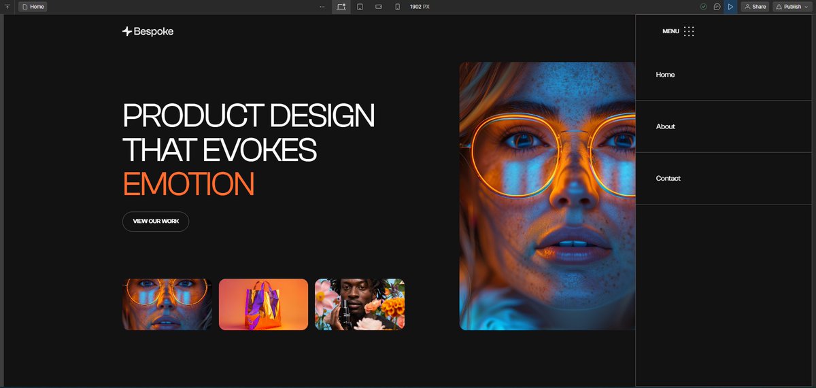
Task: Switch to the mobile portrait breakpoint
Action: (x=398, y=6)
